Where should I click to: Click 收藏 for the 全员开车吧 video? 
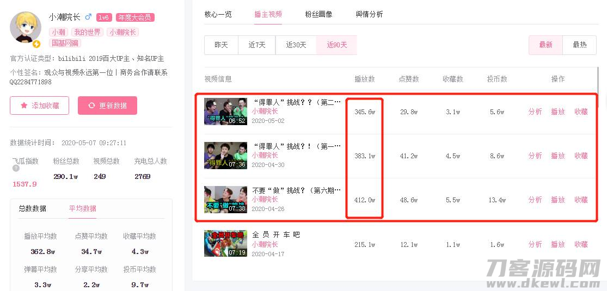tap(581, 244)
